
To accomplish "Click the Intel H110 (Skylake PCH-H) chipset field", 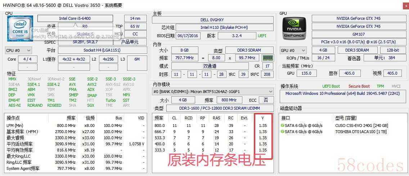I will point(224,27).
